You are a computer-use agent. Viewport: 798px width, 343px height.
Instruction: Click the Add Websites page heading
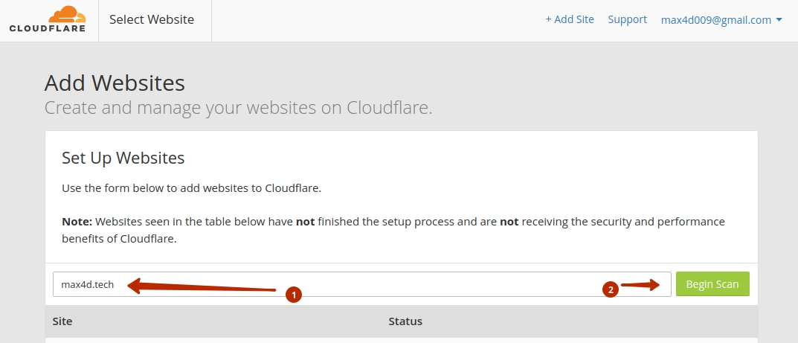[115, 83]
